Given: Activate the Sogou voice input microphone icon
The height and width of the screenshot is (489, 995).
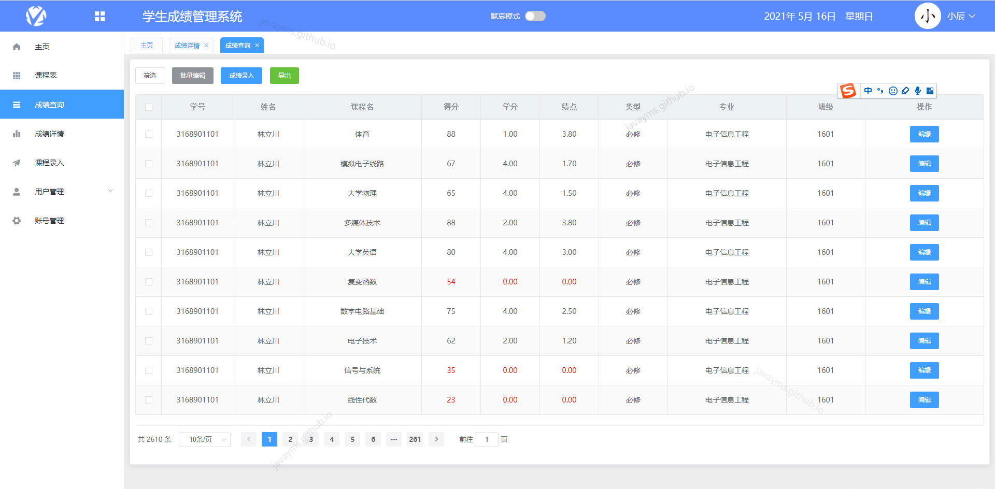Looking at the screenshot, I should pos(918,91).
